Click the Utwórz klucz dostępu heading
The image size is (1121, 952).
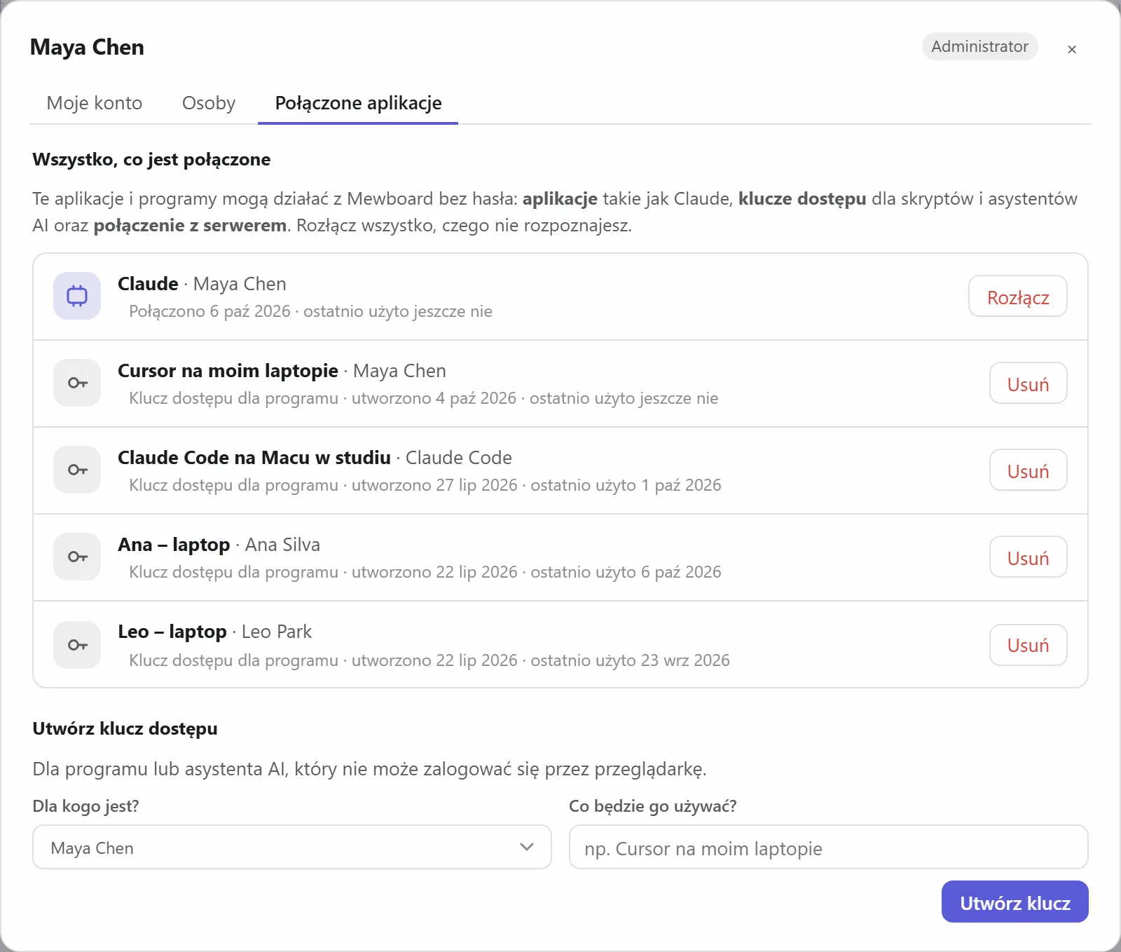pyautogui.click(x=125, y=729)
